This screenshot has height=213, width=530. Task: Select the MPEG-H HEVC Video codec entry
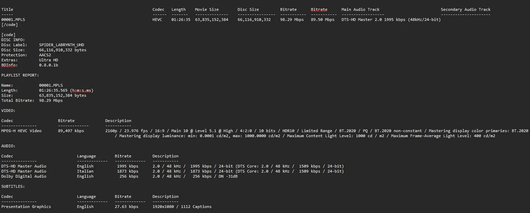(x=21, y=131)
